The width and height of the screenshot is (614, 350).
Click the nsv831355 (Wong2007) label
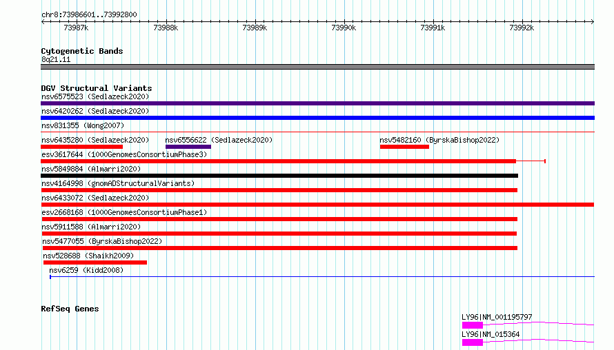(x=83, y=125)
